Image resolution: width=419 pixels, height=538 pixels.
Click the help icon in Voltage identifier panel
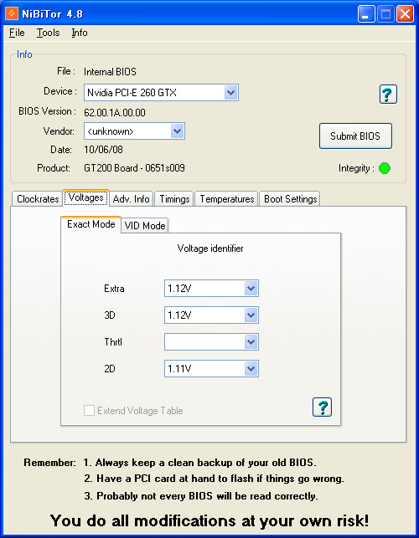click(x=322, y=407)
